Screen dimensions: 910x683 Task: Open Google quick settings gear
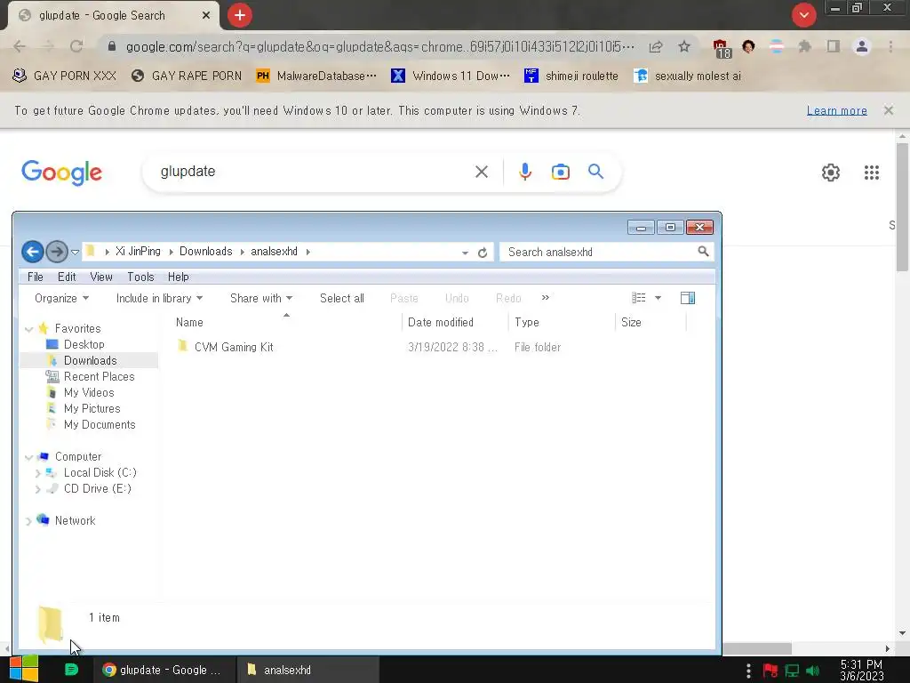point(831,173)
